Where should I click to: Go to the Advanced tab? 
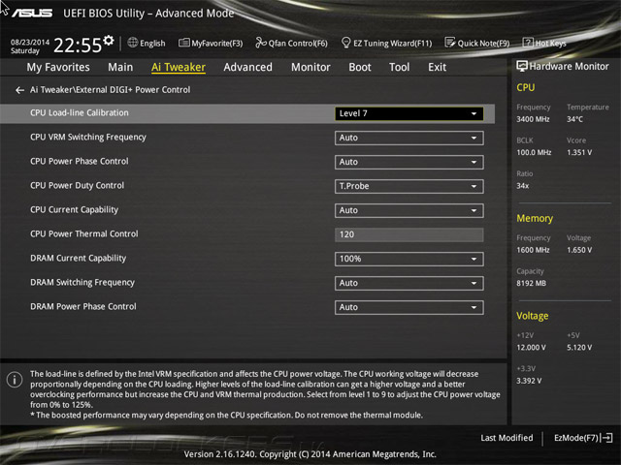coord(248,67)
